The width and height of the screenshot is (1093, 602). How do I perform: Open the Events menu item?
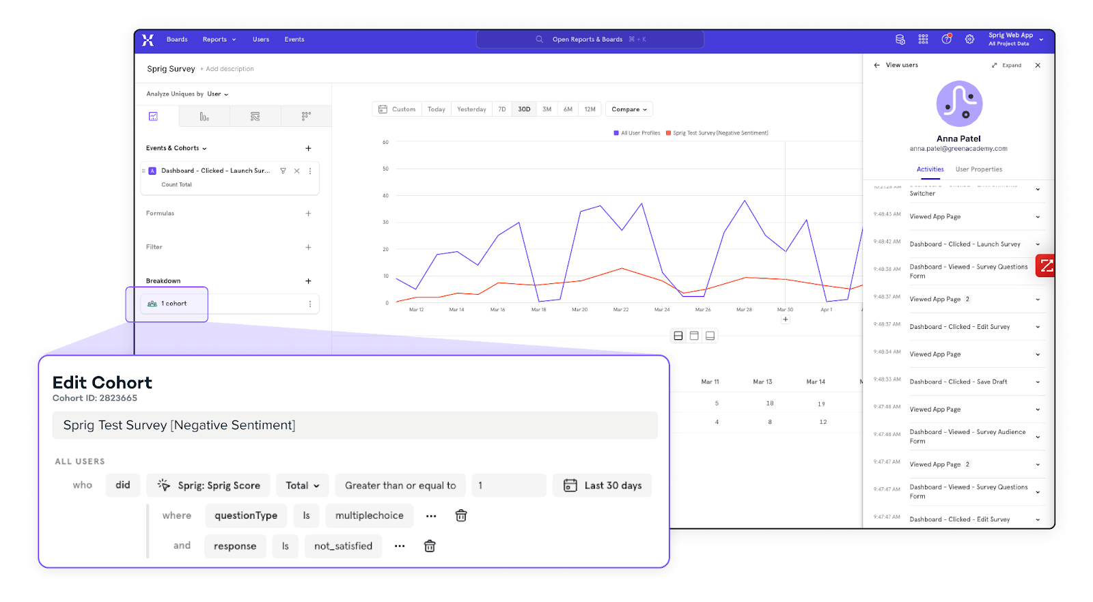click(294, 40)
